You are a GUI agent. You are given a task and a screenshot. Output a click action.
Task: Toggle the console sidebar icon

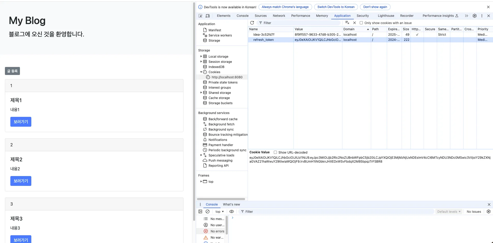pyautogui.click(x=200, y=211)
